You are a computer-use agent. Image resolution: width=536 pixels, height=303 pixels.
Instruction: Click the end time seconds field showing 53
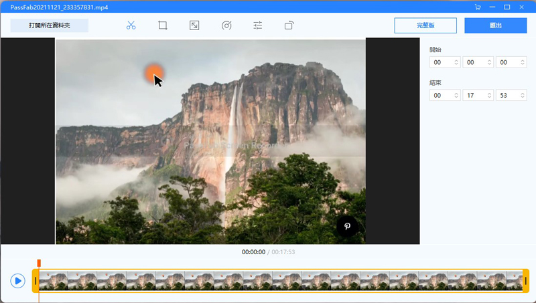pyautogui.click(x=507, y=96)
